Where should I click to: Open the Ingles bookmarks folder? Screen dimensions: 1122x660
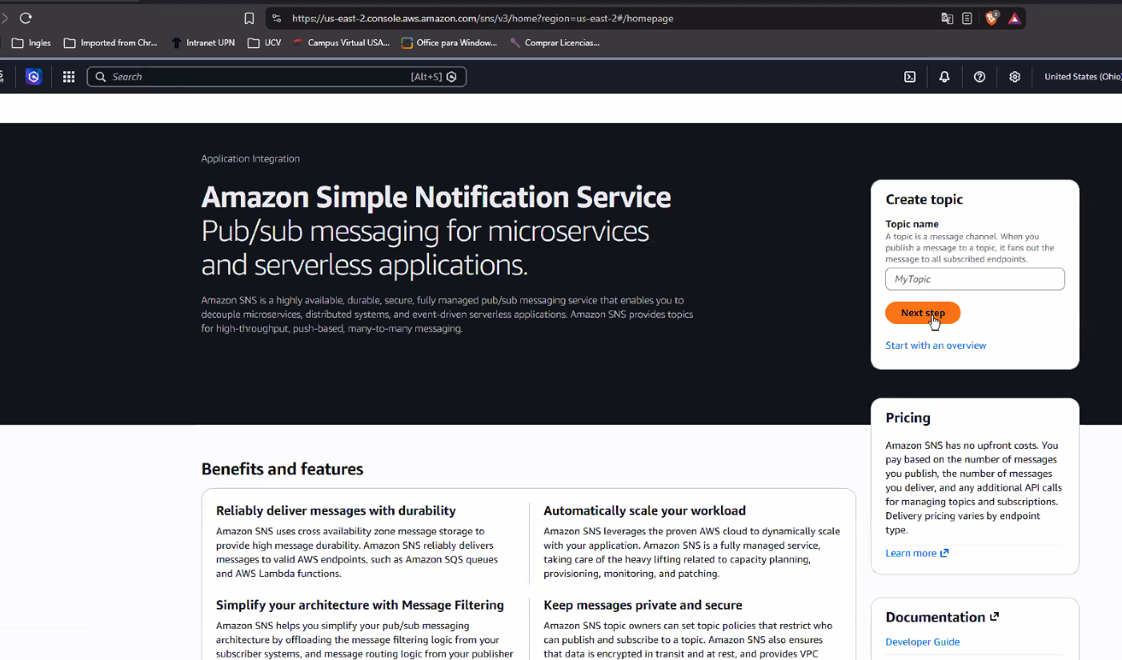point(31,42)
